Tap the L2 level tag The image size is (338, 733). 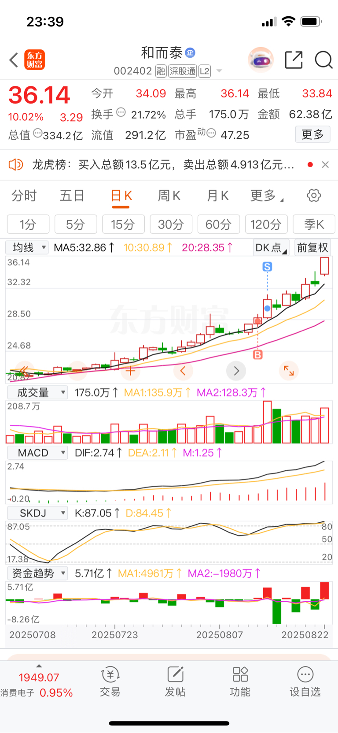pyautogui.click(x=205, y=71)
